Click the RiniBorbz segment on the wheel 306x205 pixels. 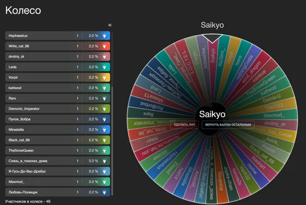pyautogui.click(x=151, y=106)
